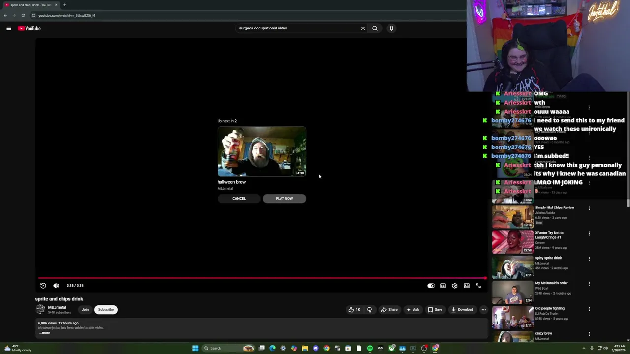Screen dimensions: 630x354
Task: Open Simply Nkd Chips Review video
Action: coord(555,207)
